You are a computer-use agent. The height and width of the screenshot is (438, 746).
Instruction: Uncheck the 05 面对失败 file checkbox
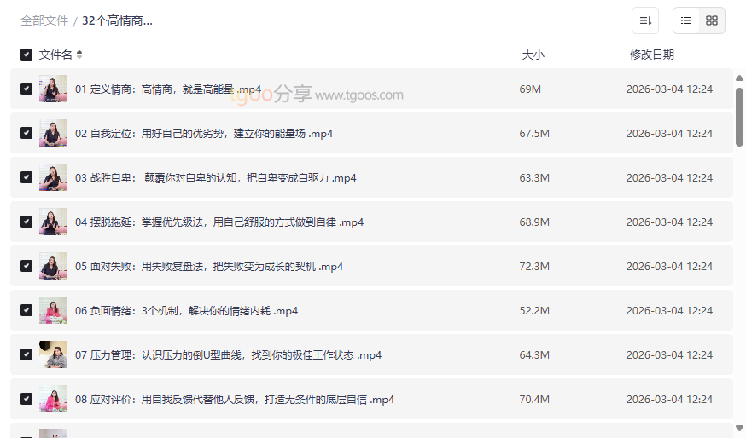pyautogui.click(x=26, y=266)
